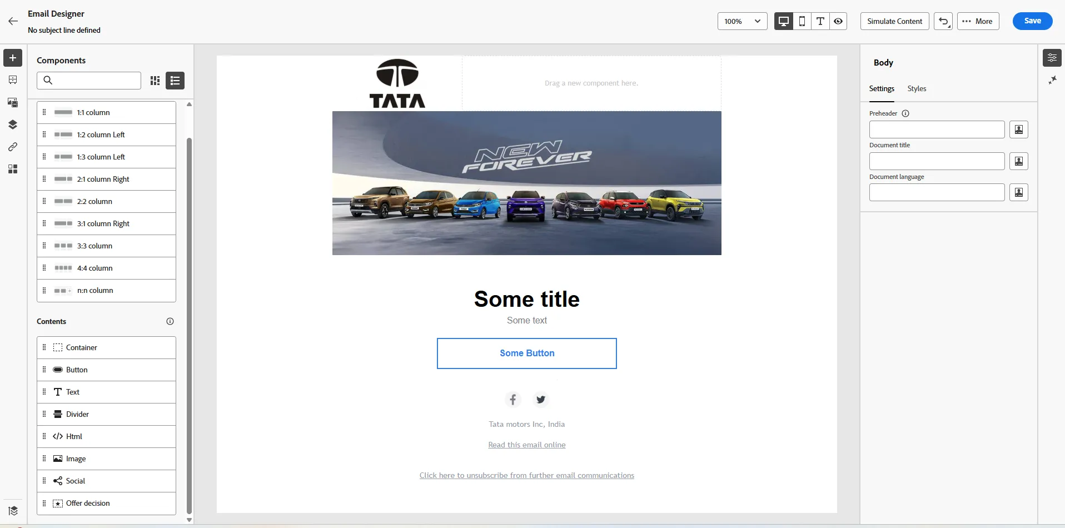
Task: Open the content fragments sidebar icon
Action: [13, 80]
